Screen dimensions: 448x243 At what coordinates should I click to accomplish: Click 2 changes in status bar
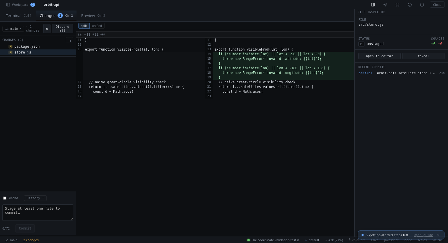click(x=31, y=240)
